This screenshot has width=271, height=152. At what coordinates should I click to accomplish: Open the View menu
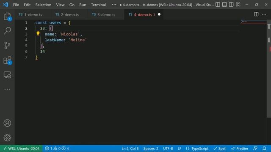coord(60,5)
